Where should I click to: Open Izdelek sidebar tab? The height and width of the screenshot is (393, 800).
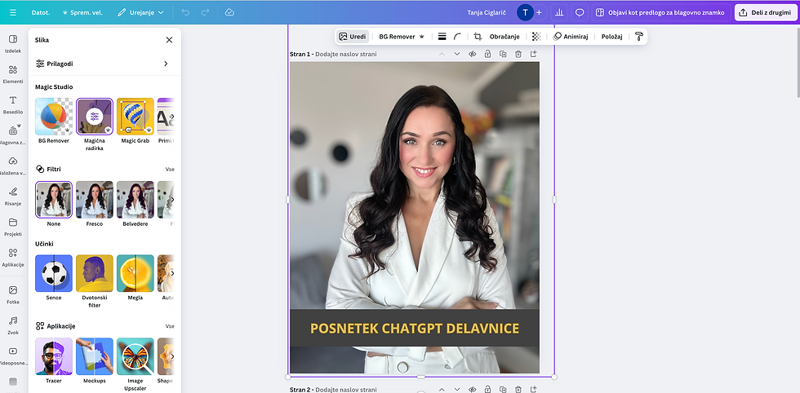coord(13,44)
